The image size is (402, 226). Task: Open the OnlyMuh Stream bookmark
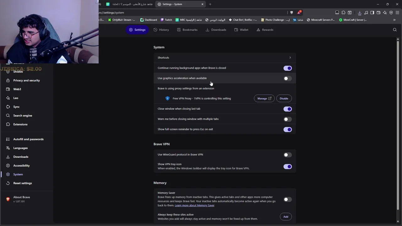pyautogui.click(x=122, y=20)
